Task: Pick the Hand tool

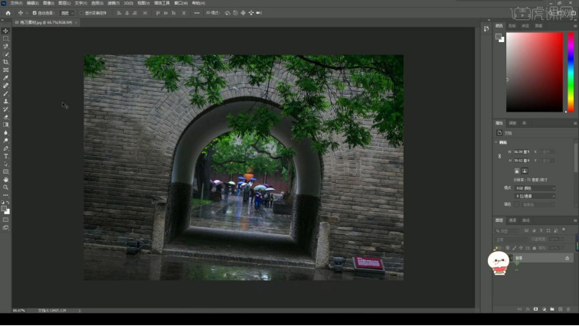Action: click(x=5, y=180)
